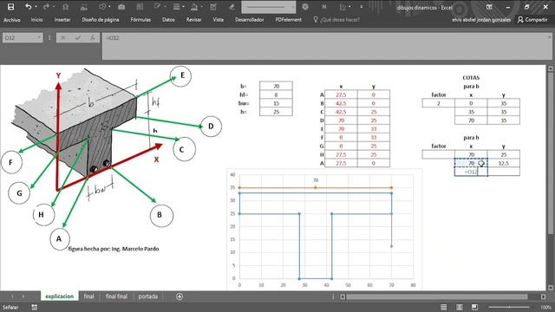Open the Datos ribbon tab
The image size is (555, 312).
(168, 20)
